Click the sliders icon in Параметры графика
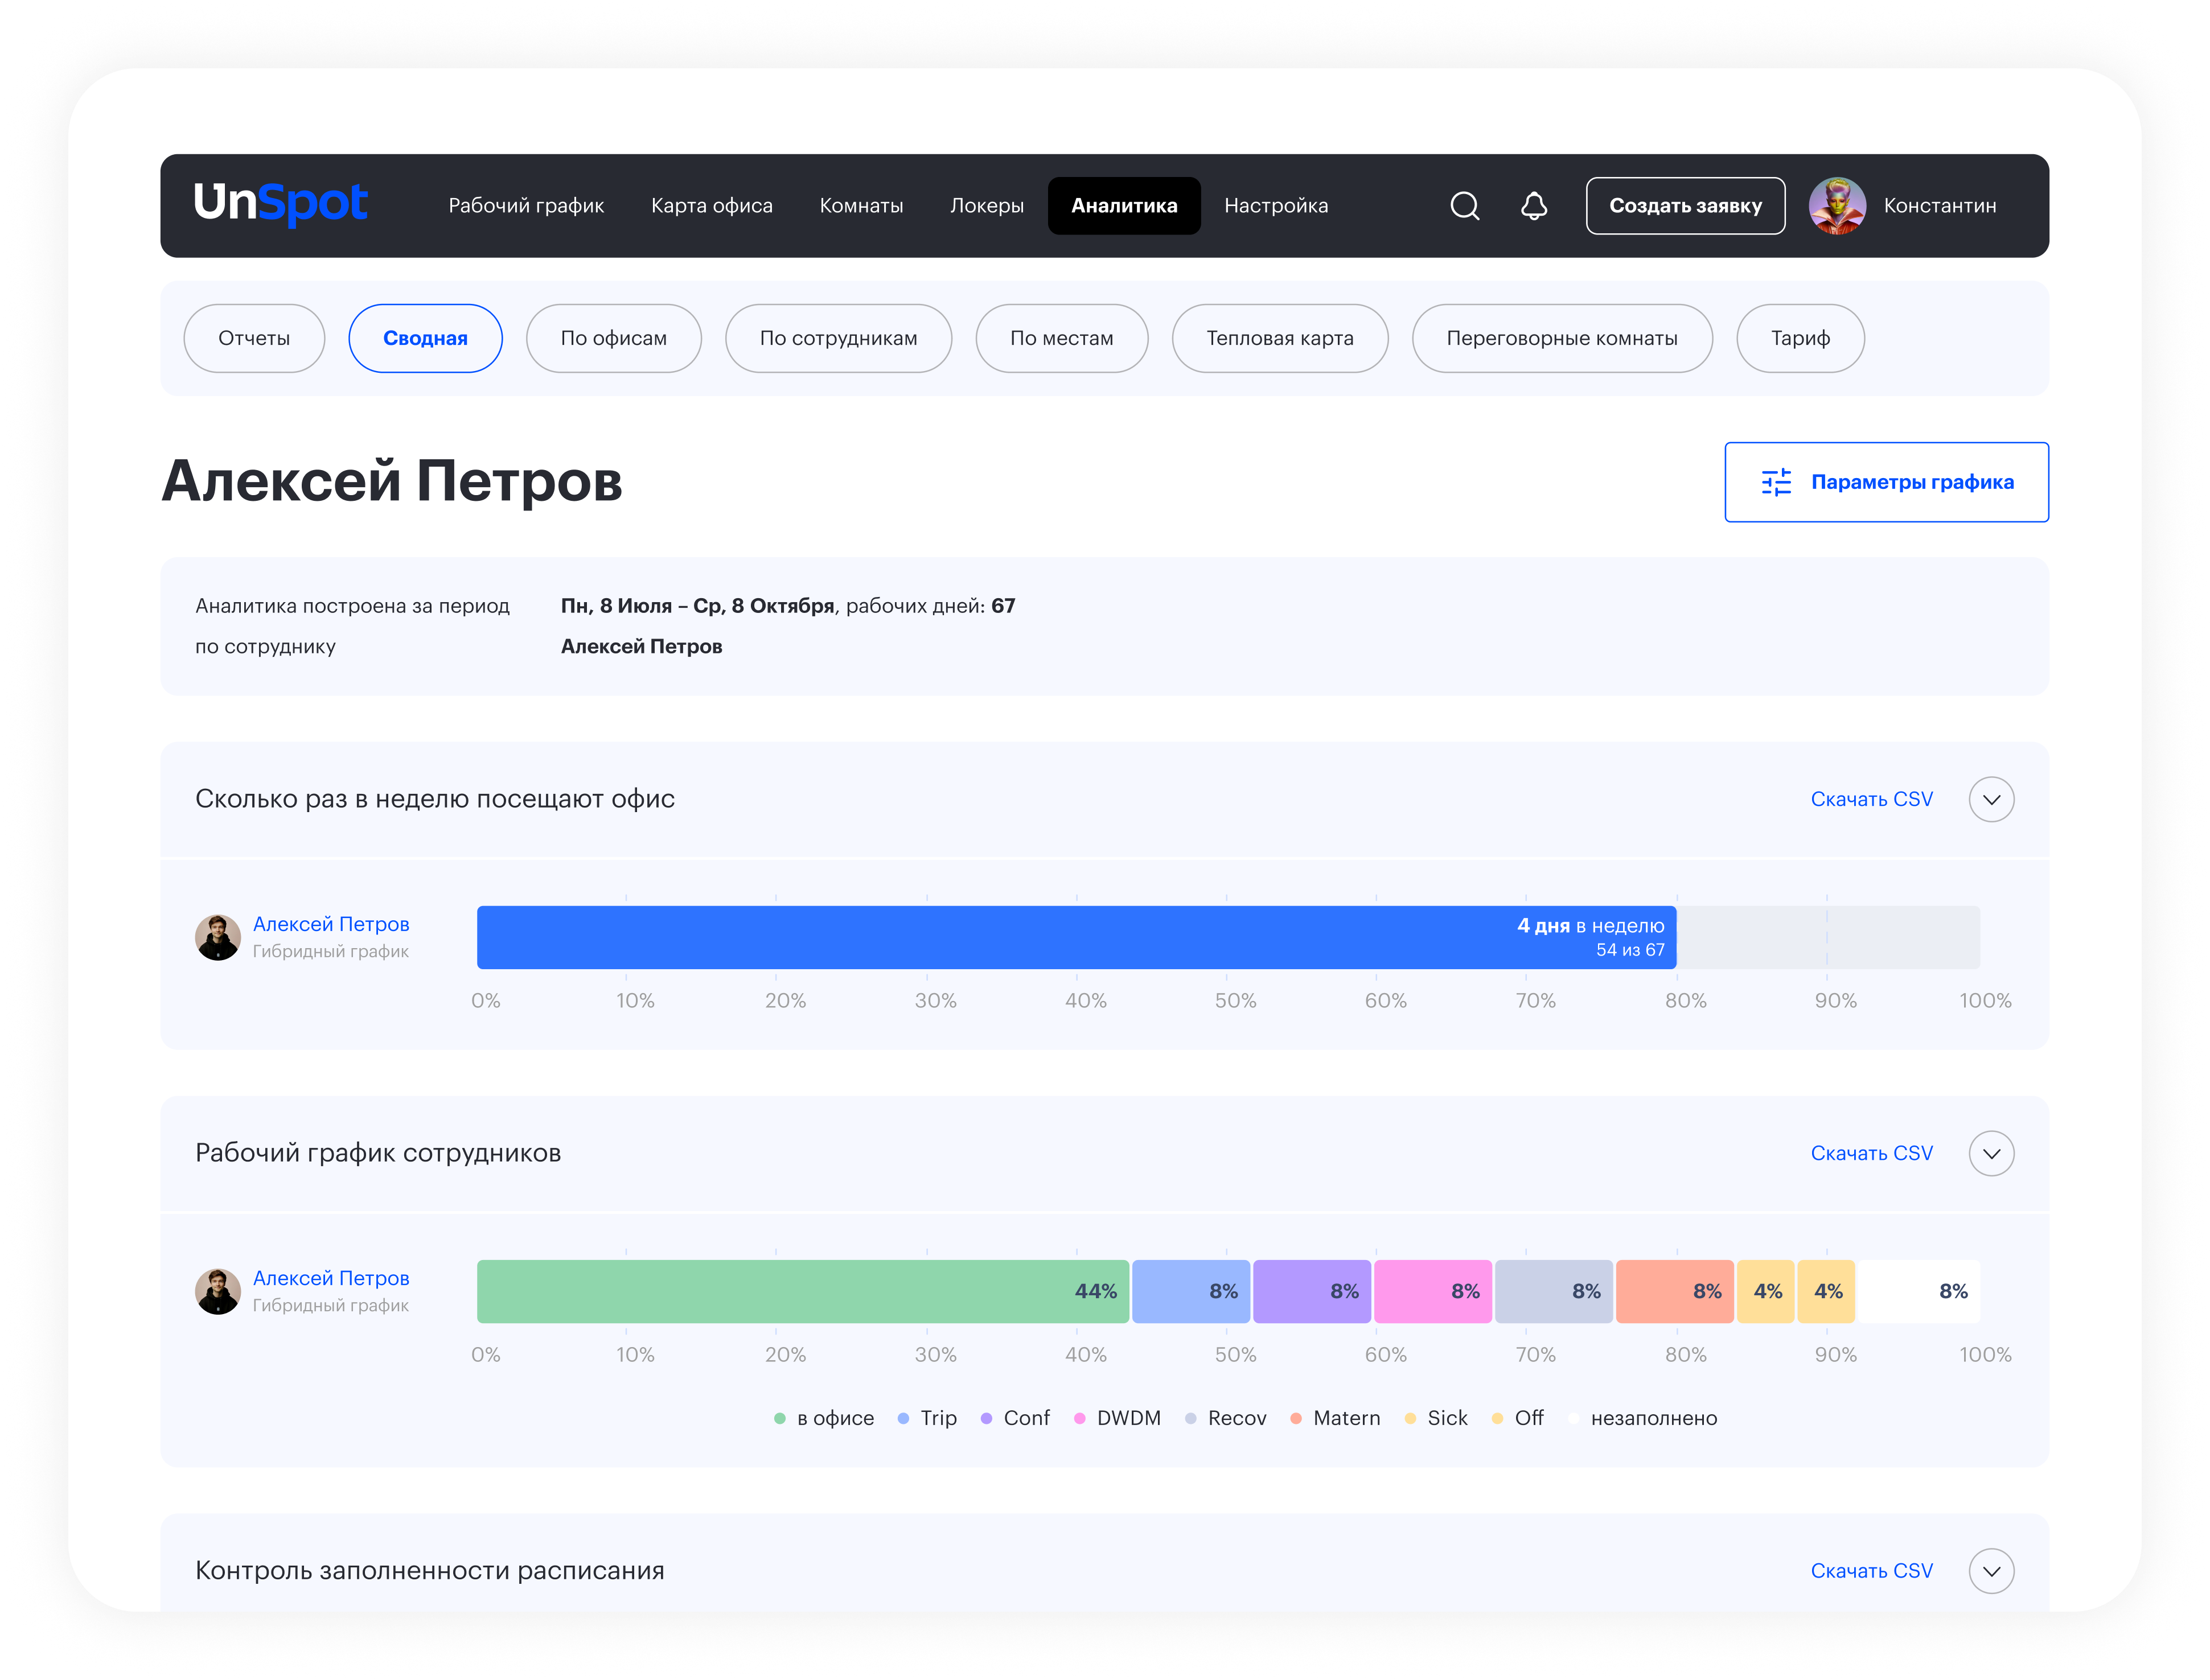 1776,482
